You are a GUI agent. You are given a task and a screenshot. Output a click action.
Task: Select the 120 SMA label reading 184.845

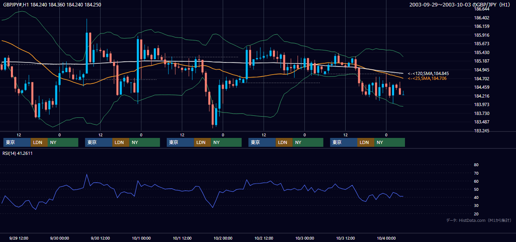(428, 73)
